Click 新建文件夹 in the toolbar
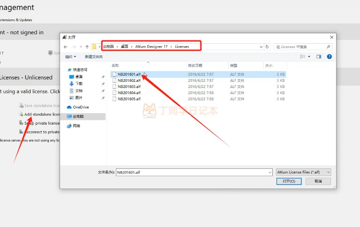The height and width of the screenshot is (227, 360). [x=94, y=56]
